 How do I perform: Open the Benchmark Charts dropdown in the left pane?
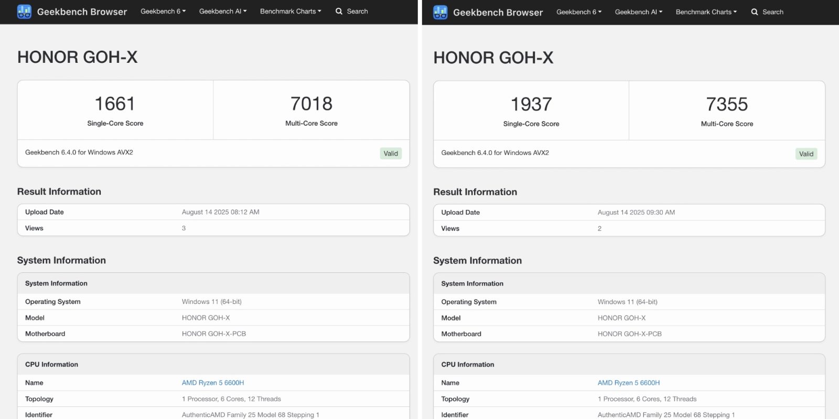click(291, 11)
